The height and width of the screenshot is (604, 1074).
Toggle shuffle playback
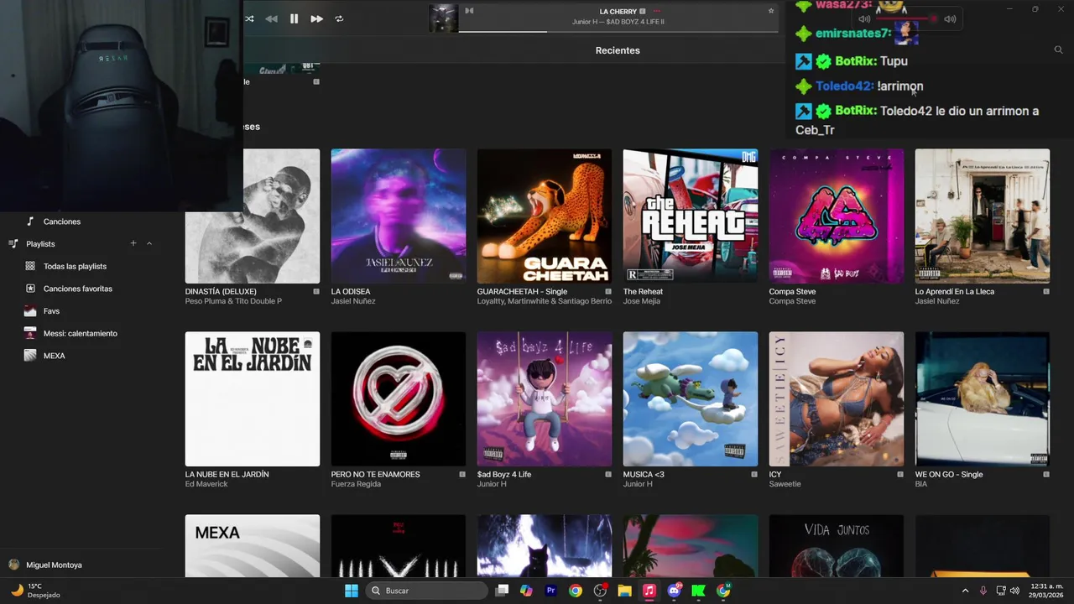click(x=249, y=18)
